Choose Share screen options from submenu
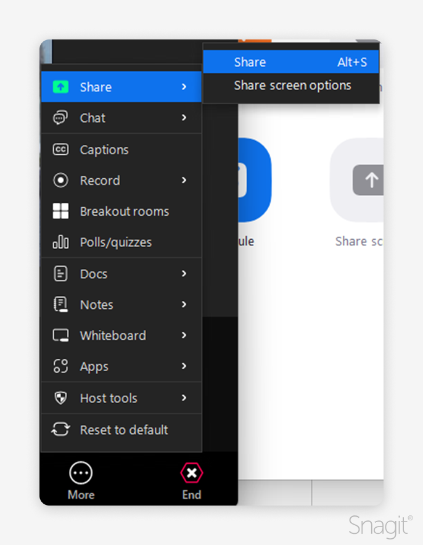Screen dimensions: 423x545 [292, 86]
